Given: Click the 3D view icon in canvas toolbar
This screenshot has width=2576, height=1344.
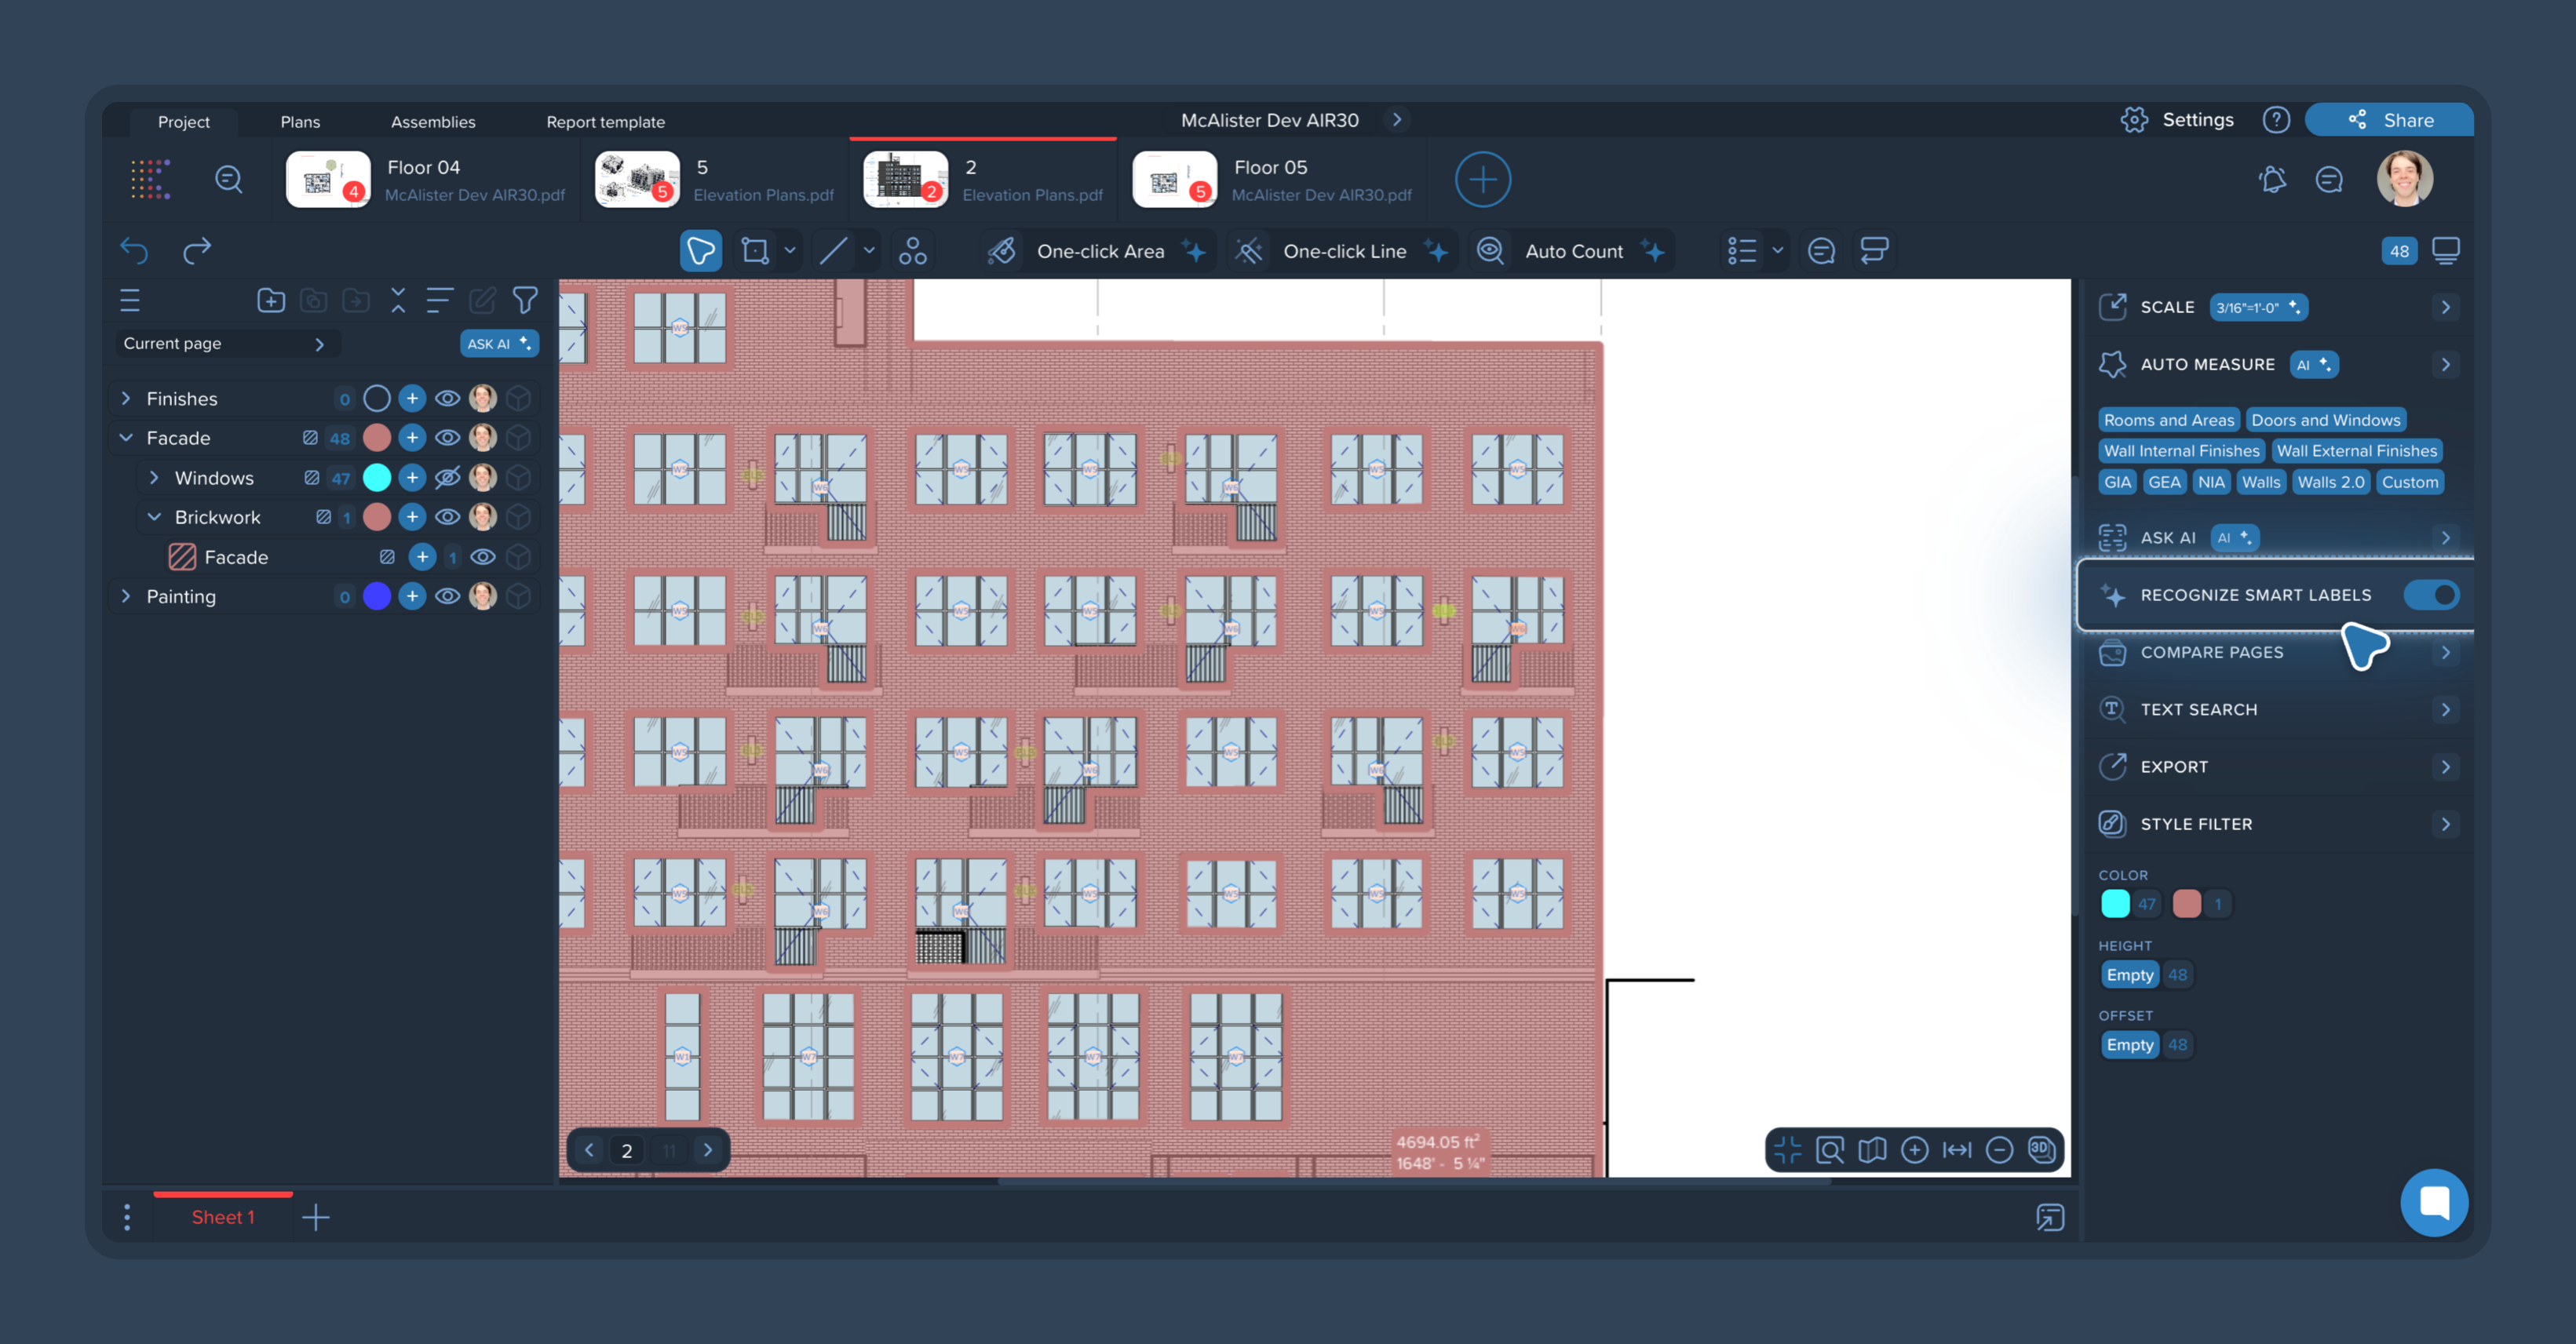Looking at the screenshot, I should tap(2041, 1149).
